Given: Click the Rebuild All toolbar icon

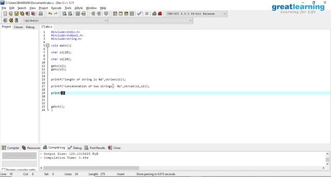Looking at the screenshot, I should (132, 14).
